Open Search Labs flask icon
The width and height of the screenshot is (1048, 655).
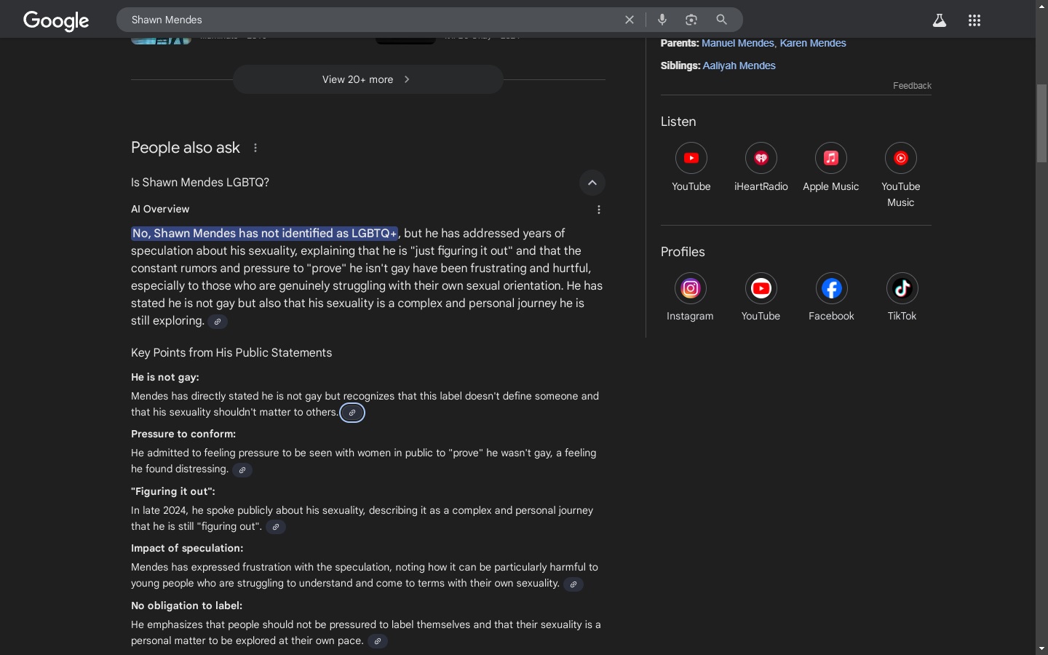(x=940, y=20)
